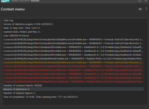Viewport: 149px width, 109px height.
Task: Select white RadiantPhotoPortable.exe log entry
Action: 73,59
